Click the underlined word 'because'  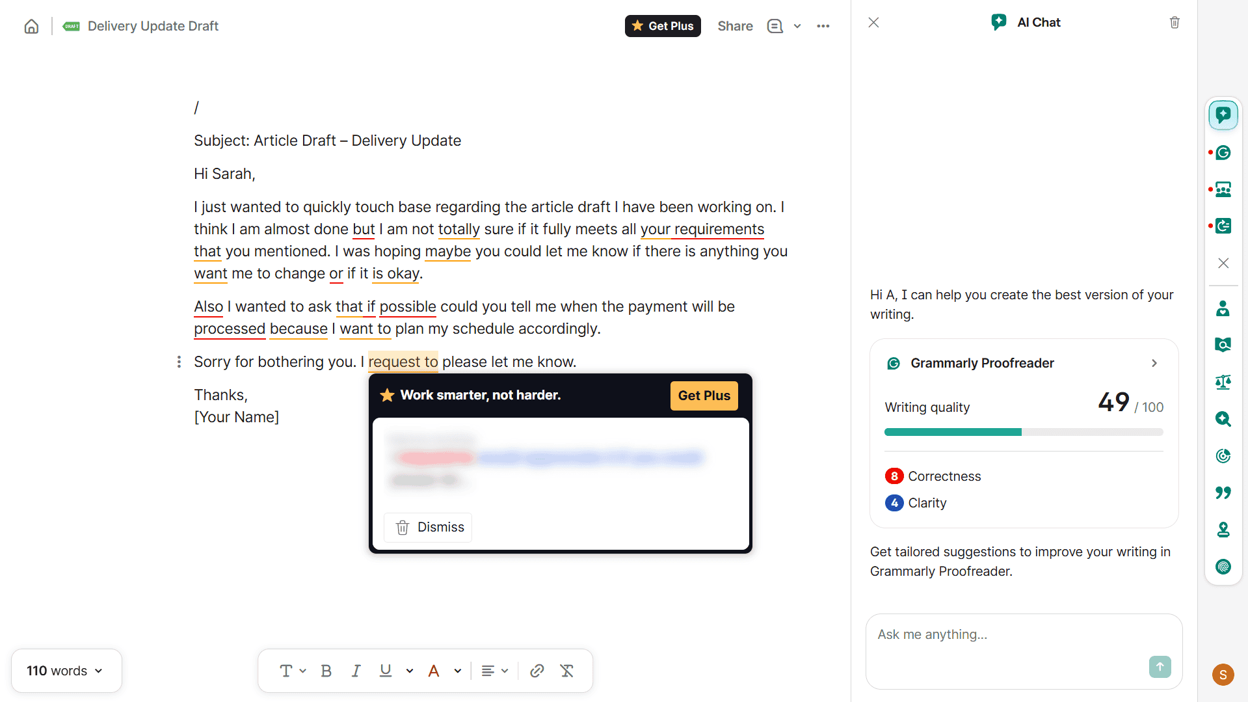[x=299, y=329]
